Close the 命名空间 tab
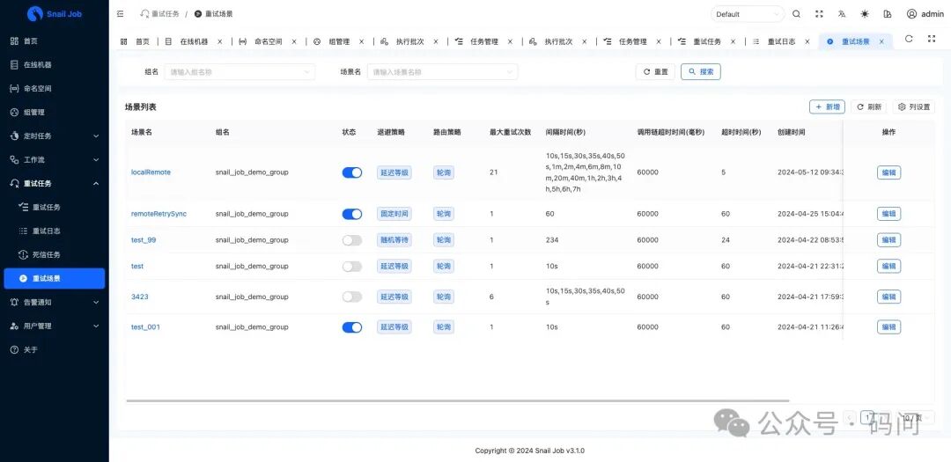This screenshot has width=951, height=462. point(294,42)
